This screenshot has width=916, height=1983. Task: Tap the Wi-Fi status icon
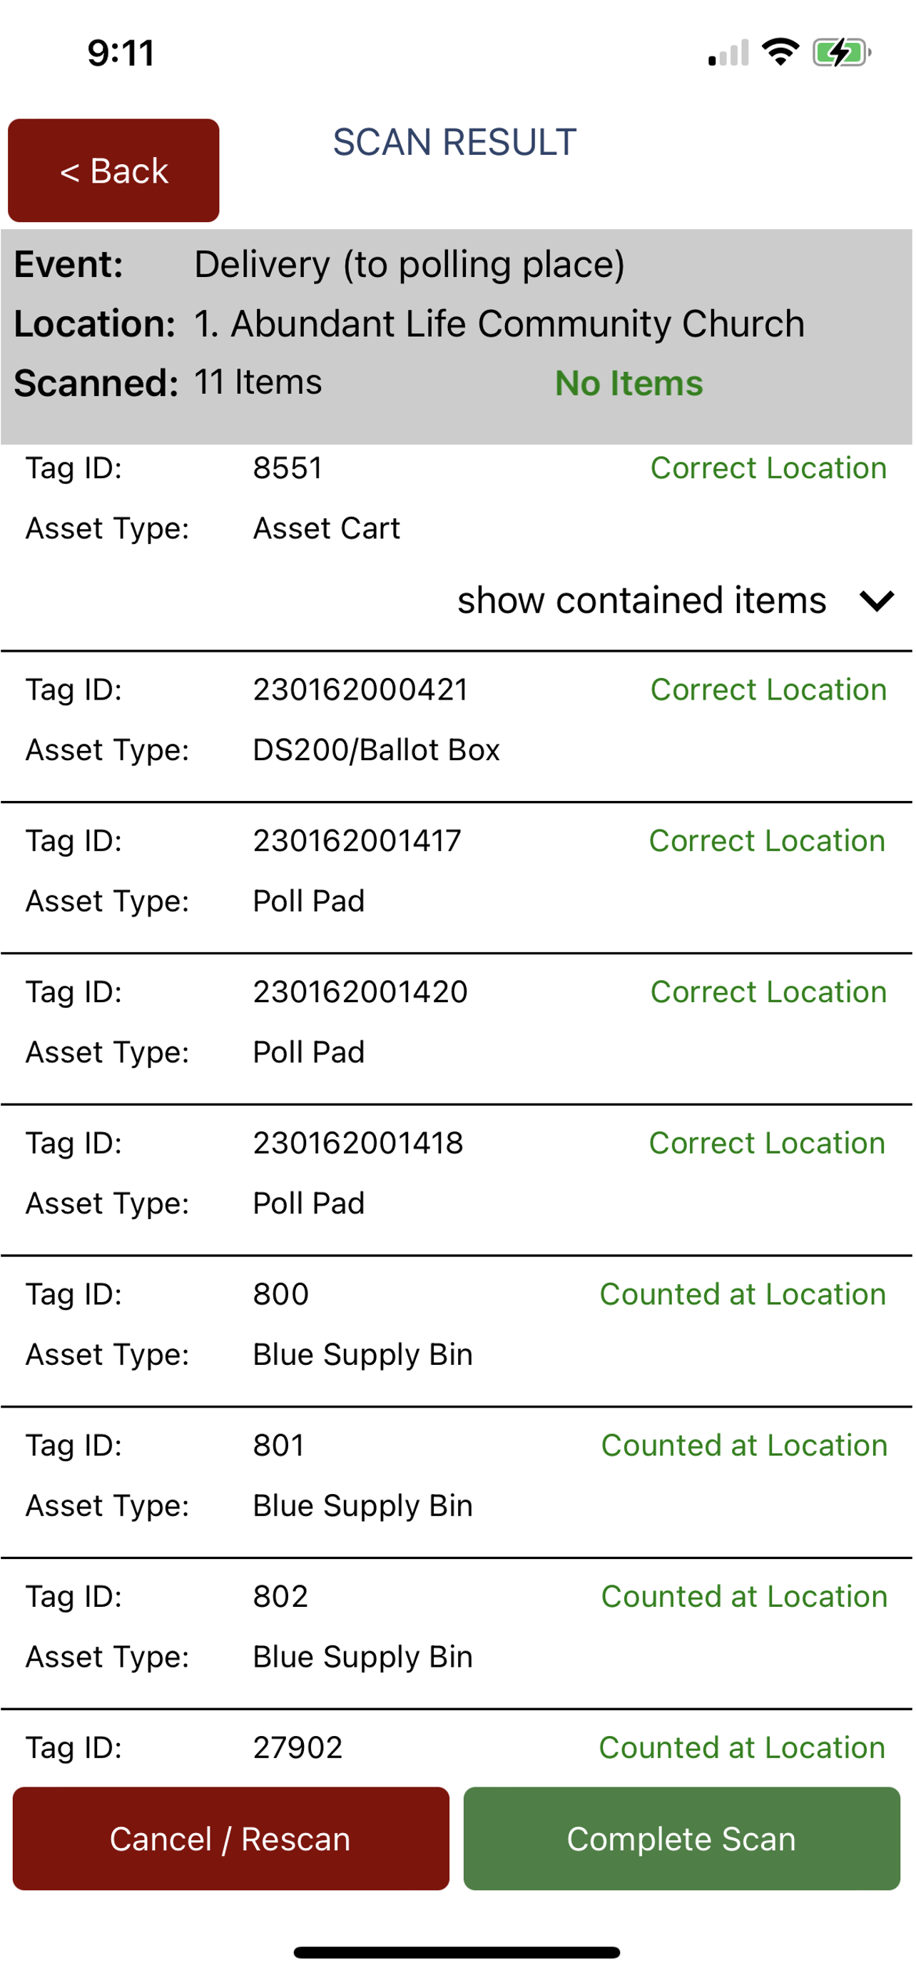pyautogui.click(x=780, y=52)
